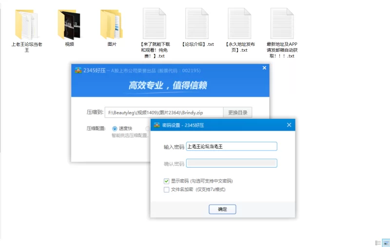
Task: Enable the 文件名加密 checkbox
Action: [x=166, y=190]
